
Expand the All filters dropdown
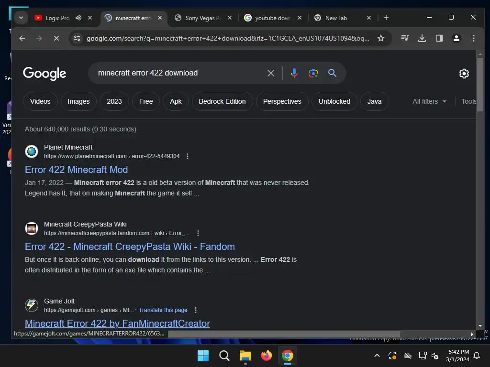[429, 101]
